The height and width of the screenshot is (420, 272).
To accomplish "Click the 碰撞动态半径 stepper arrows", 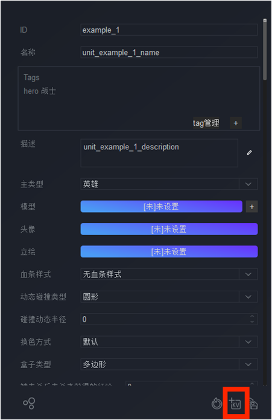I will (x=252, y=319).
